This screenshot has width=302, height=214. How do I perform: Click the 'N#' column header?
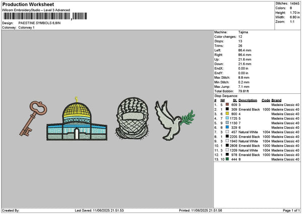pyautogui.click(x=222, y=100)
